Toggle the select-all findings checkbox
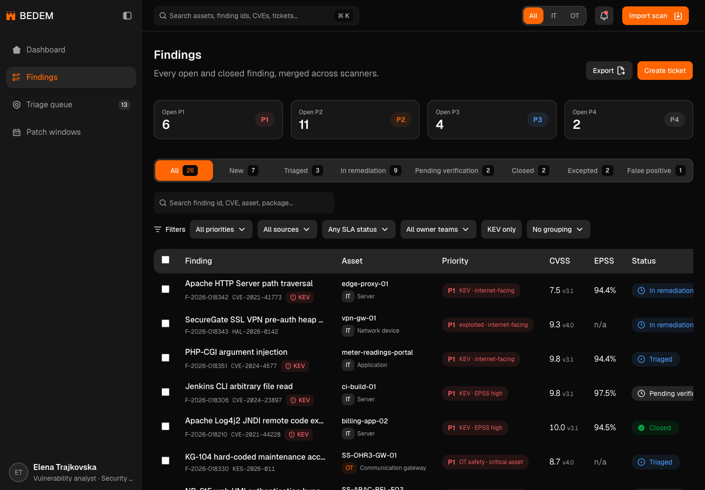 [x=165, y=260]
